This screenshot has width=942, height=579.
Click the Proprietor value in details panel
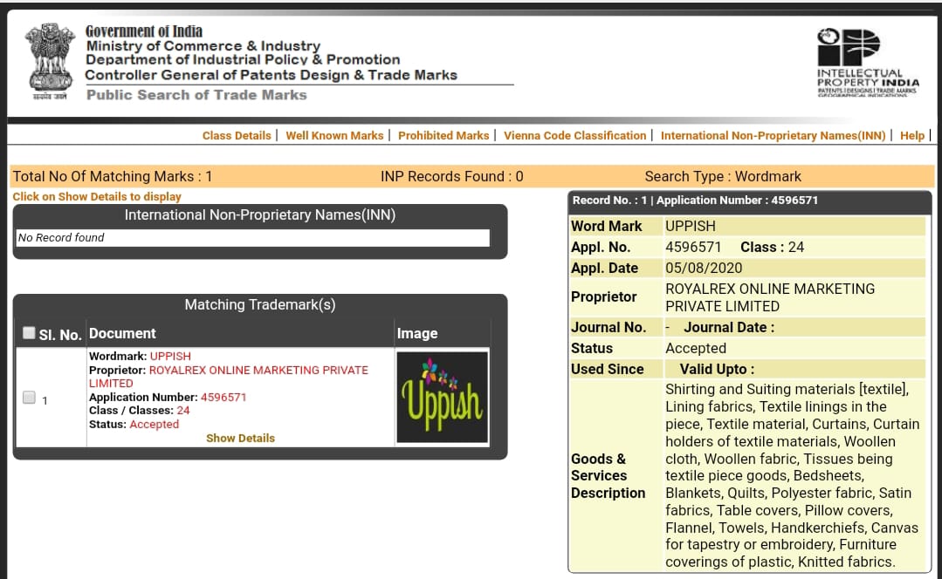770,297
